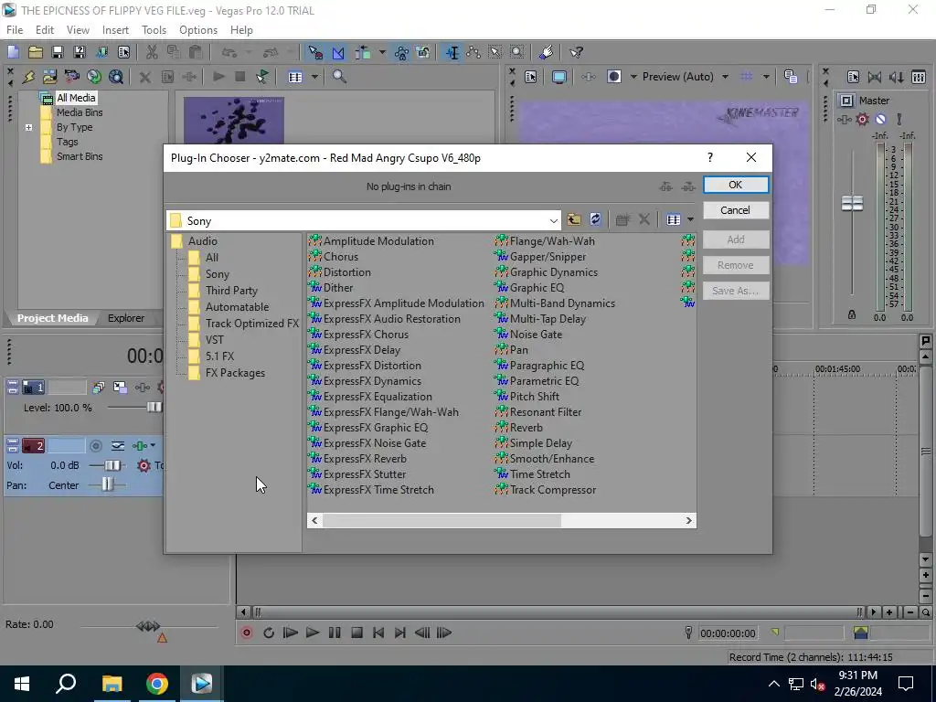Click the What's This help icon
Image resolution: width=936 pixels, height=702 pixels.
click(576, 52)
